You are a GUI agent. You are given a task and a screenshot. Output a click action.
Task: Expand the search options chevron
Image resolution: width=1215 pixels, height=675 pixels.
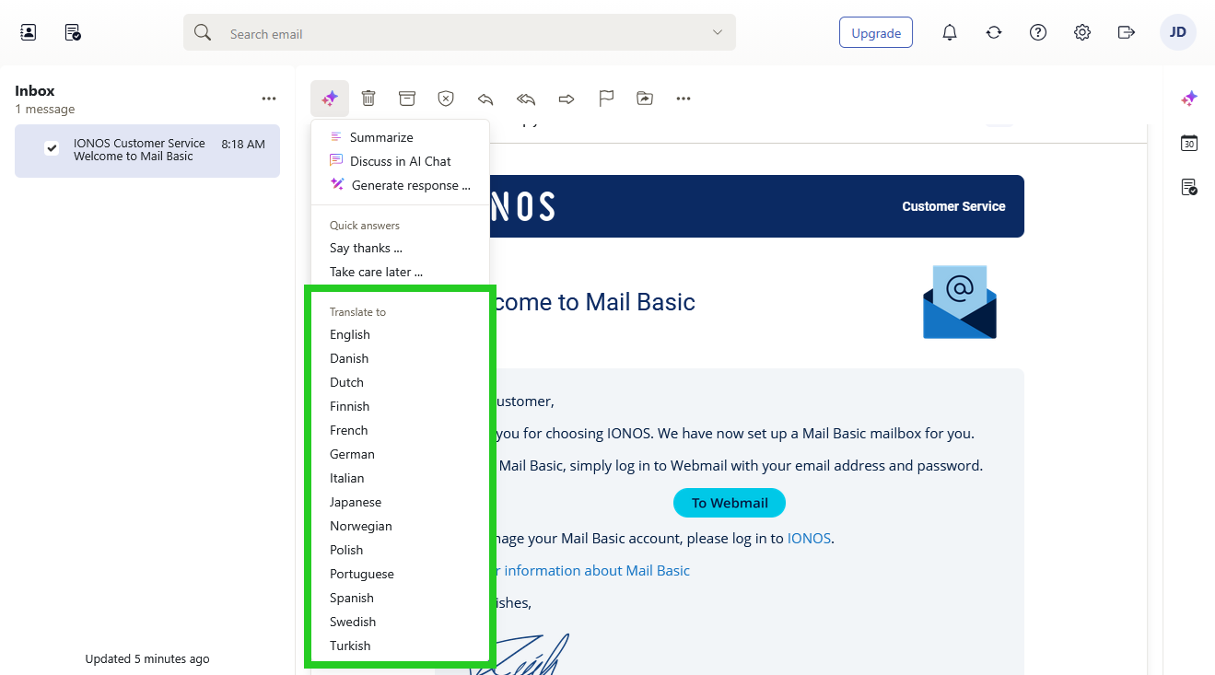pyautogui.click(x=717, y=31)
